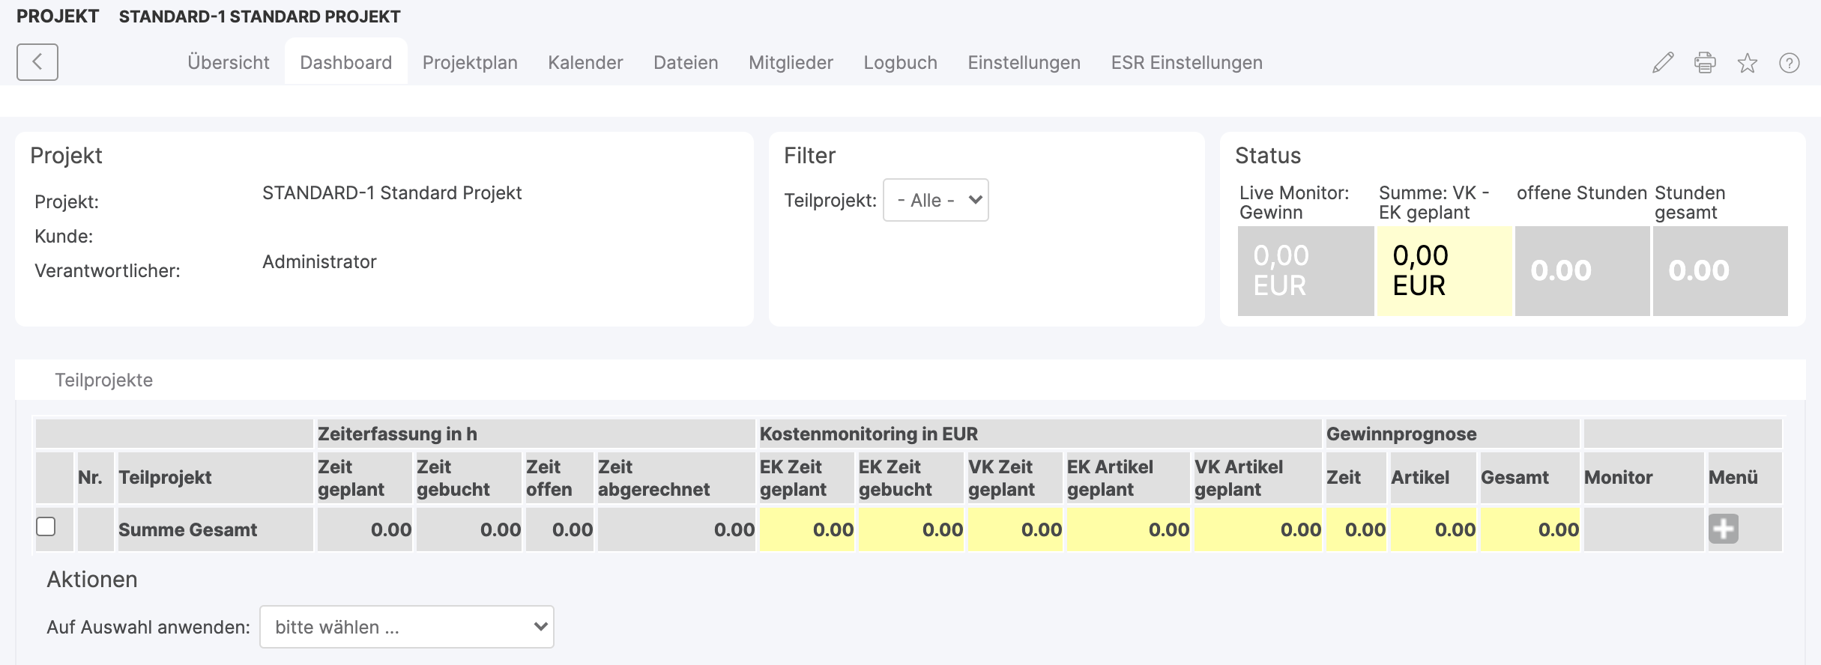Click the Teilprojekte section header
The height and width of the screenshot is (665, 1821).
[x=103, y=380]
